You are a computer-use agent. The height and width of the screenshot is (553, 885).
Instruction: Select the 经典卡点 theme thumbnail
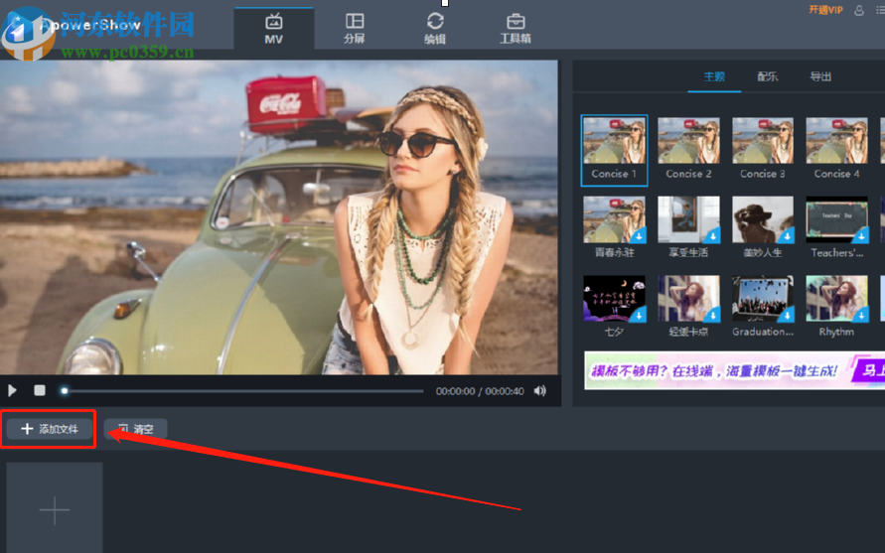[x=688, y=299]
